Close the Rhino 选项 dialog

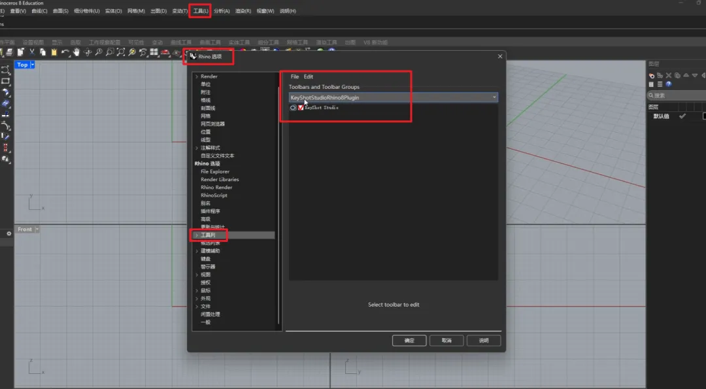point(500,57)
